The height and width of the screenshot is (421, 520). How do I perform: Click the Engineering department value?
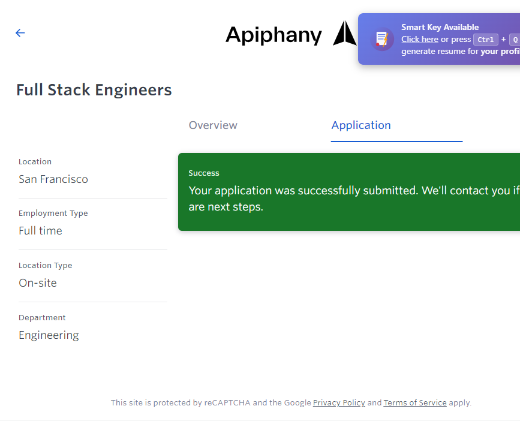coord(49,335)
